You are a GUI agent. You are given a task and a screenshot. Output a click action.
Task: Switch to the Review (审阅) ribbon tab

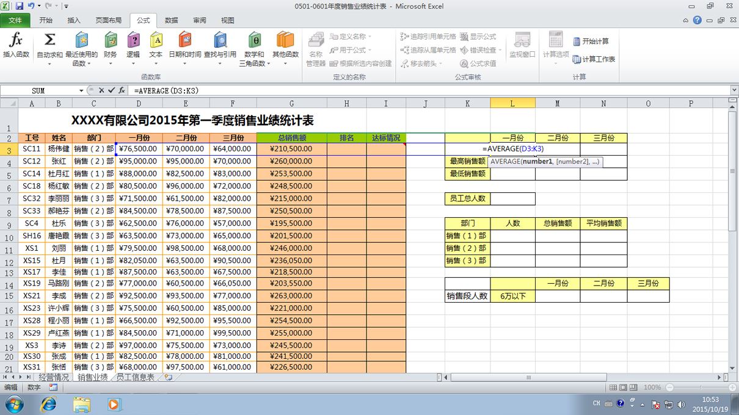200,20
